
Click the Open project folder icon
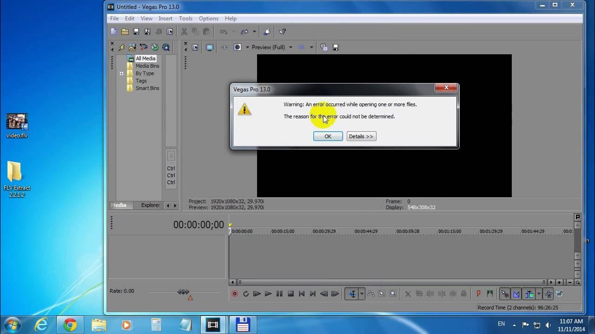pyautogui.click(x=125, y=32)
